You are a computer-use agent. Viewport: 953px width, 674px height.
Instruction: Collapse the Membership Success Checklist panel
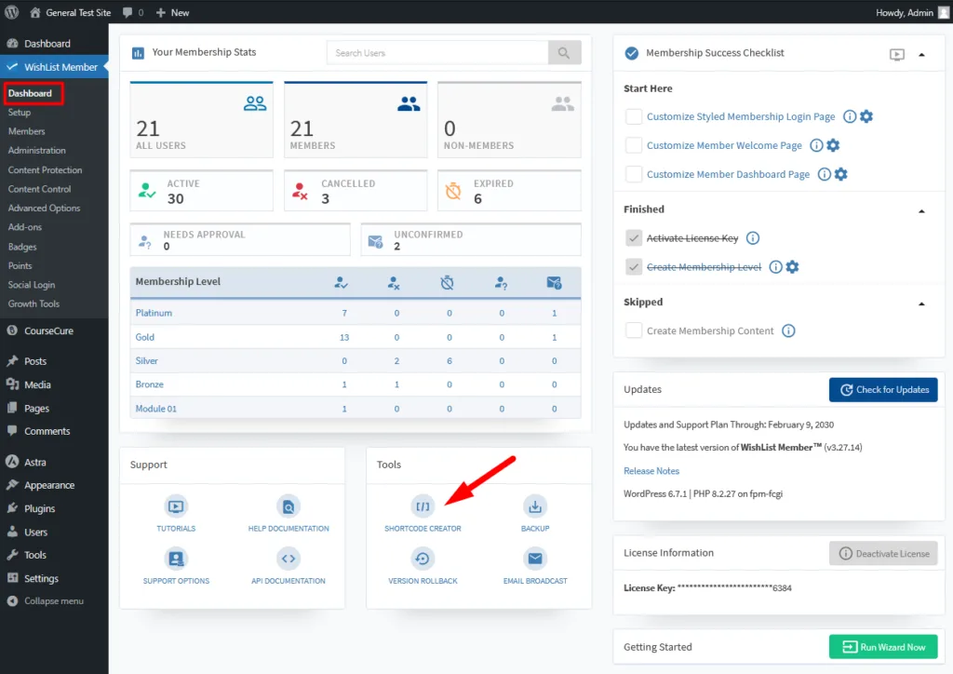921,54
